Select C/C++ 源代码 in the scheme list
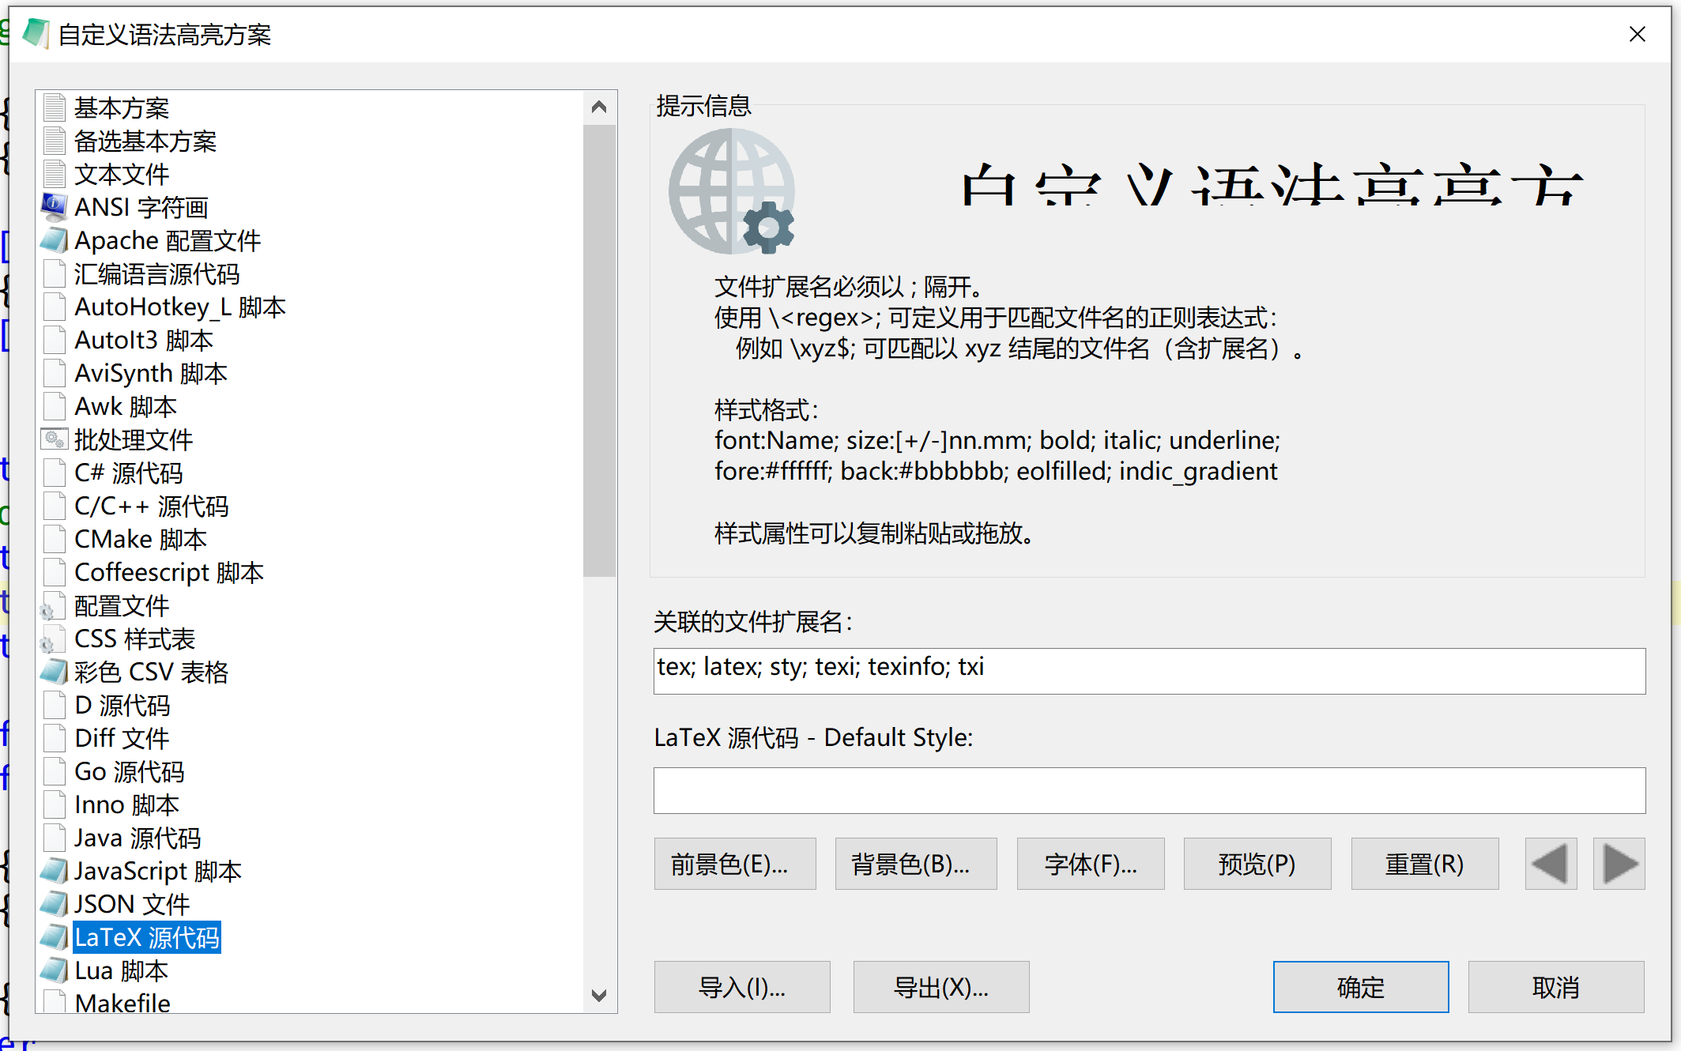The width and height of the screenshot is (1681, 1051). (151, 506)
